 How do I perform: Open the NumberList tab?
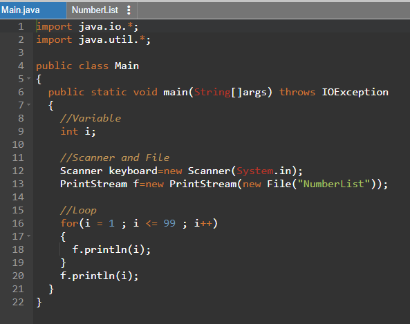point(95,10)
